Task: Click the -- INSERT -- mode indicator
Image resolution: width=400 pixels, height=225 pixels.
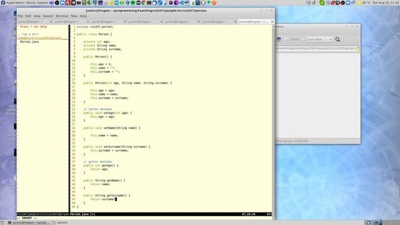Action: tap(27, 218)
